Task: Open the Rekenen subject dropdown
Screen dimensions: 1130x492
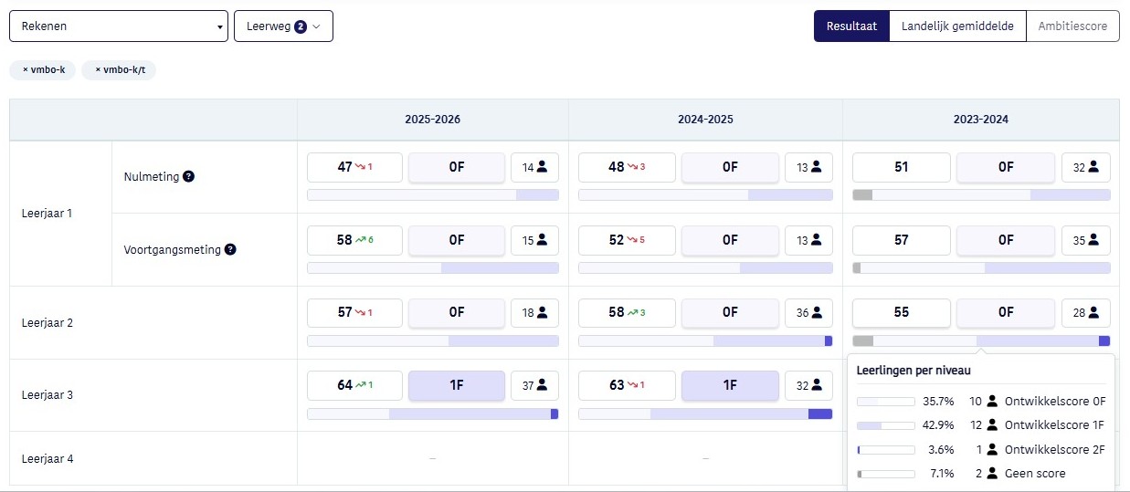Action: [x=119, y=26]
